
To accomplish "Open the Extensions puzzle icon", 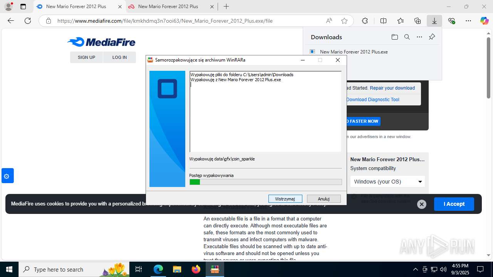I will [x=365, y=21].
